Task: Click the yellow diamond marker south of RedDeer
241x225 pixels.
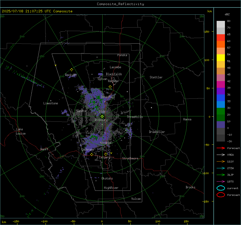Action: click(110, 87)
